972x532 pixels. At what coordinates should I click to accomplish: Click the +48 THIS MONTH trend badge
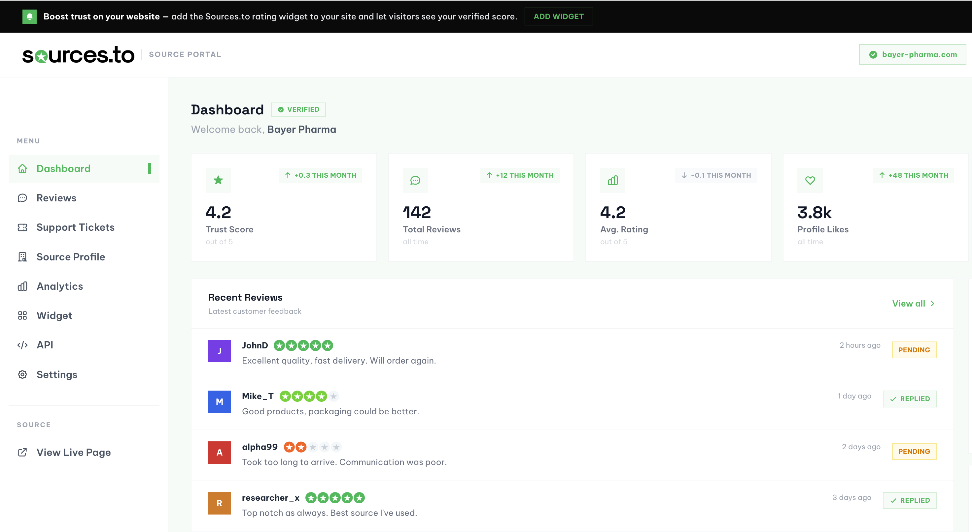(x=913, y=175)
